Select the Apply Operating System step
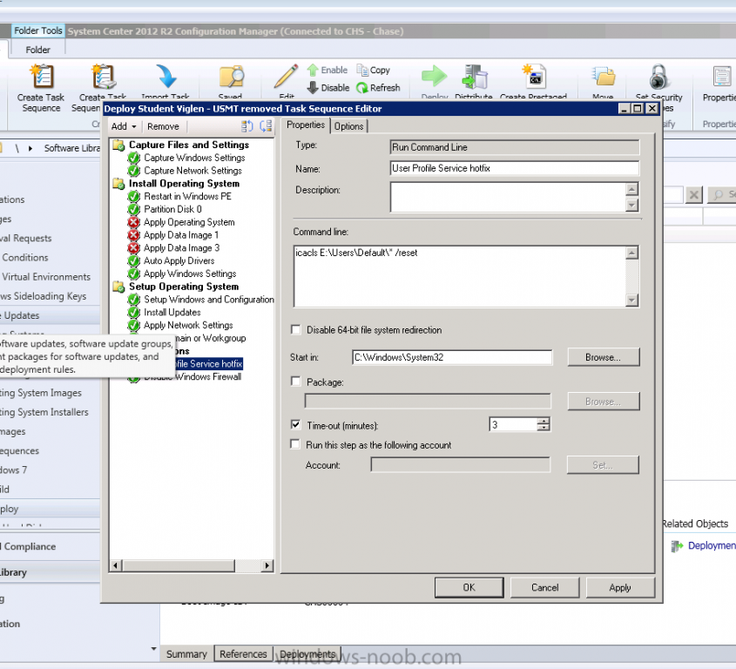Image resolution: width=736 pixels, height=669 pixels. (x=188, y=222)
